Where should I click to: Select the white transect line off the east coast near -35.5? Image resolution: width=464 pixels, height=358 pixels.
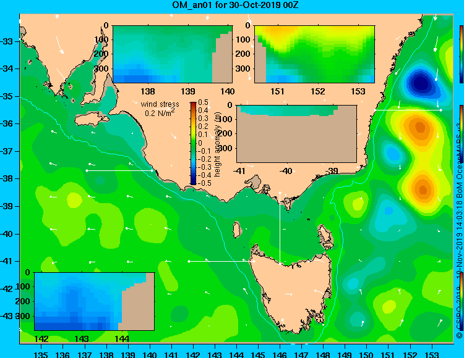[408, 110]
